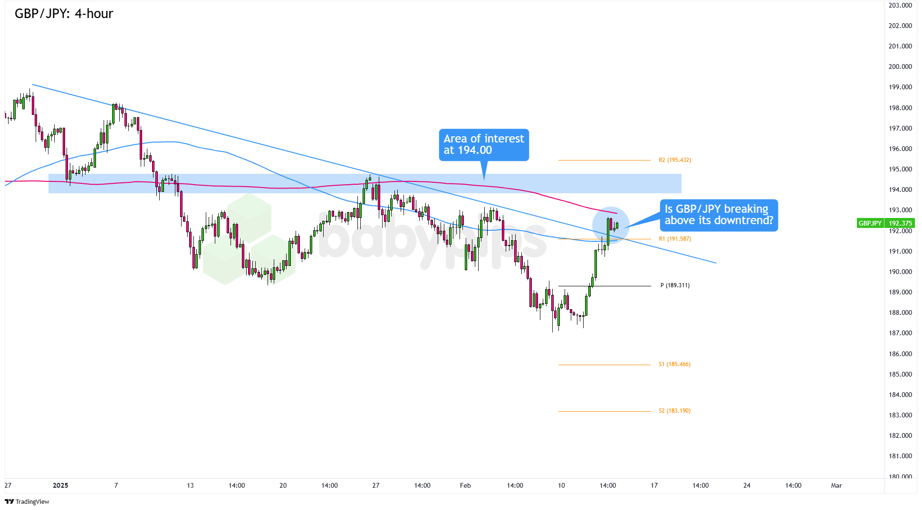The image size is (922, 510).
Task: Select the 'Area of interest at 194.00' callout
Action: [x=484, y=145]
